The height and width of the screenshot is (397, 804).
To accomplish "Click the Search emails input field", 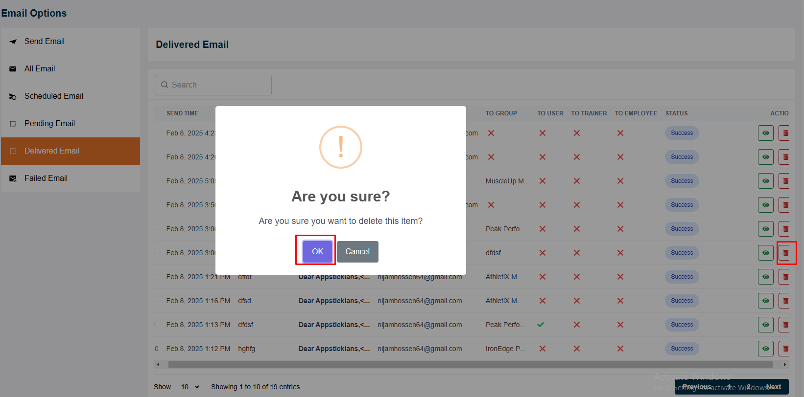I will [214, 85].
